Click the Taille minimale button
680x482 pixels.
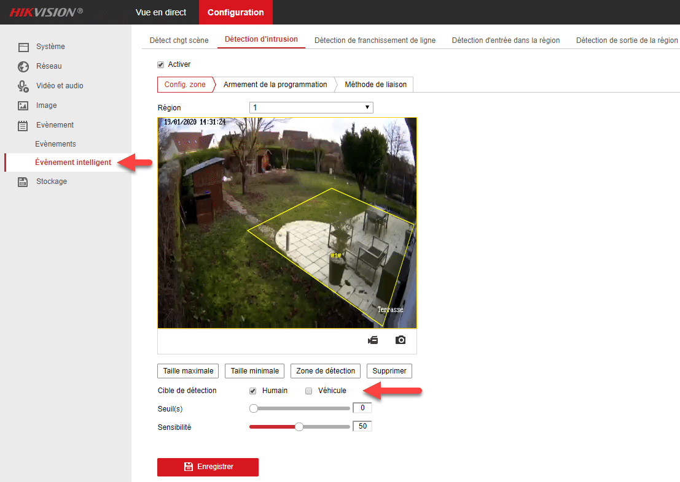[255, 371]
